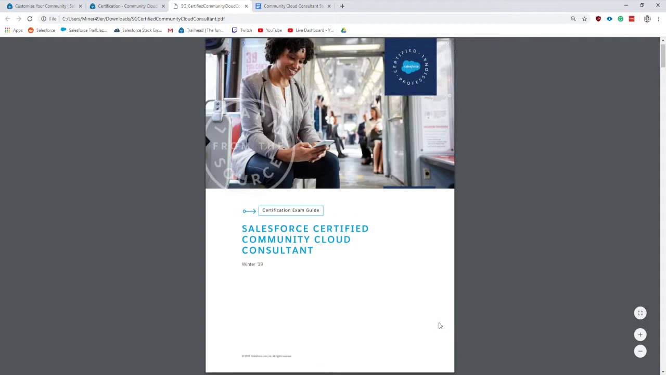Go forward to the next page
This screenshot has width=666, height=375.
pos(19,19)
